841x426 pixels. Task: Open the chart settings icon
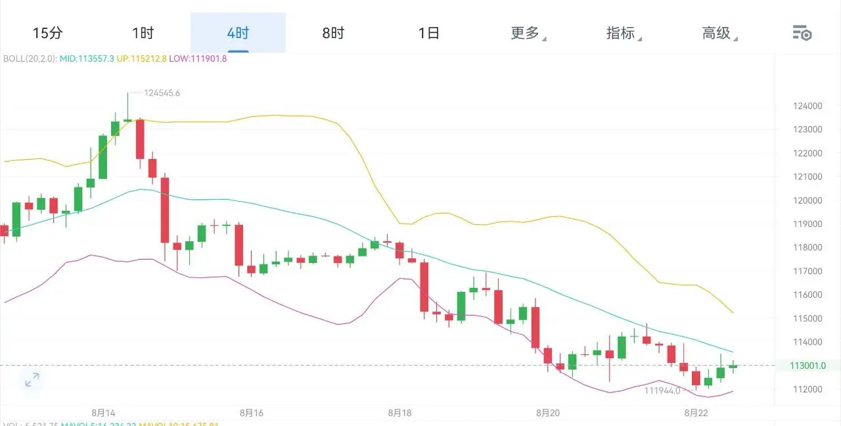(x=802, y=33)
